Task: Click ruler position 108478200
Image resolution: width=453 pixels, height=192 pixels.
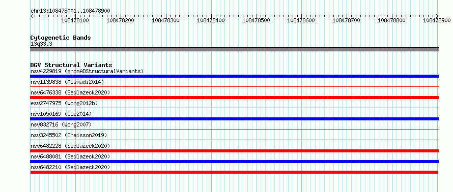Action: click(x=121, y=20)
